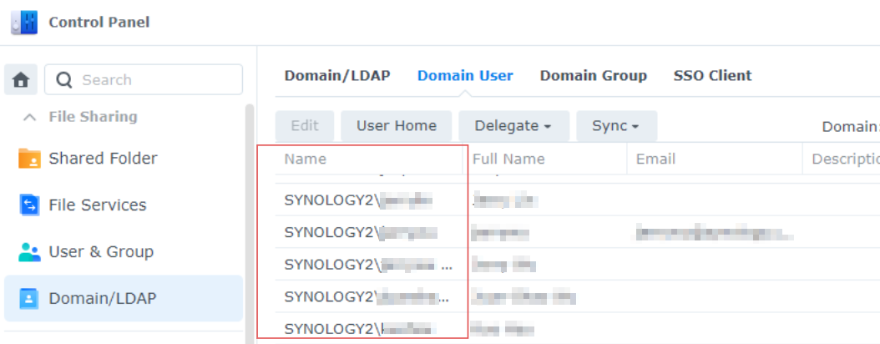Click the Control Panel title text
The width and height of the screenshot is (880, 344).
click(x=99, y=23)
